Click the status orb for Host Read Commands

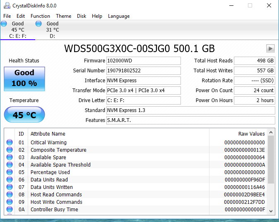click(10, 194)
